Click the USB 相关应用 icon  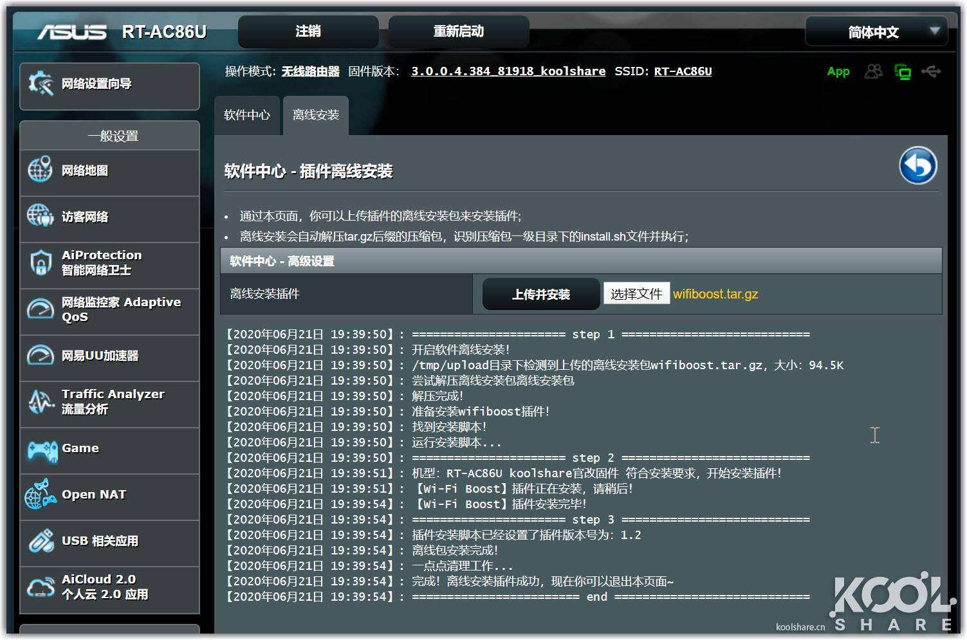(x=41, y=541)
